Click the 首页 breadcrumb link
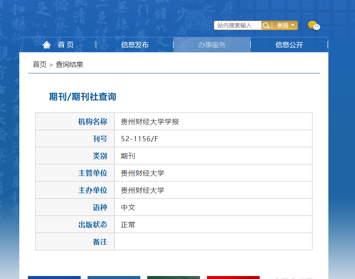The height and width of the screenshot is (279, 355). tap(39, 64)
